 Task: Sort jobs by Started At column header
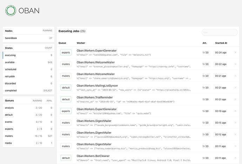[221, 43]
